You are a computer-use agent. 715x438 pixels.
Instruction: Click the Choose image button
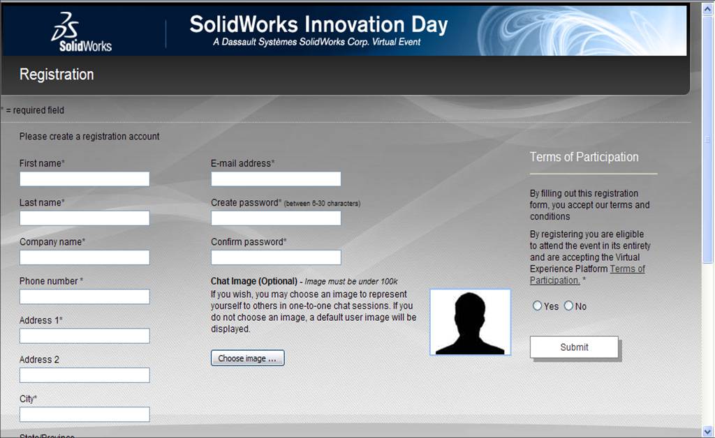point(248,358)
